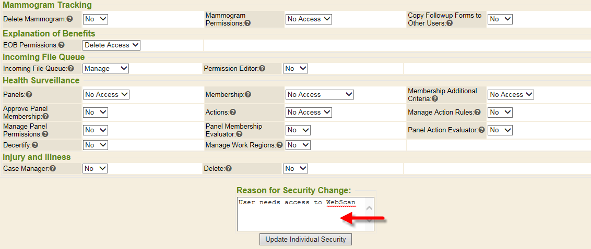The image size is (591, 249).
Task: Click help icon next to Delete Mammogram
Action: point(78,19)
